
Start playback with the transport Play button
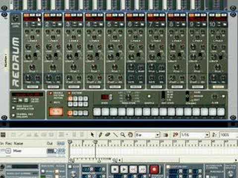coord(124,169)
